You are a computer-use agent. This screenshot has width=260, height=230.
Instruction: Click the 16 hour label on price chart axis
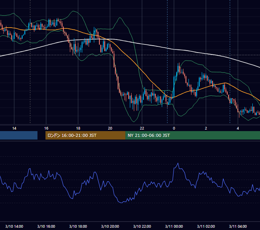pyautogui.click(x=46, y=128)
